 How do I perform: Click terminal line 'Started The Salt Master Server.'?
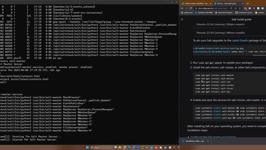tap(29, 140)
